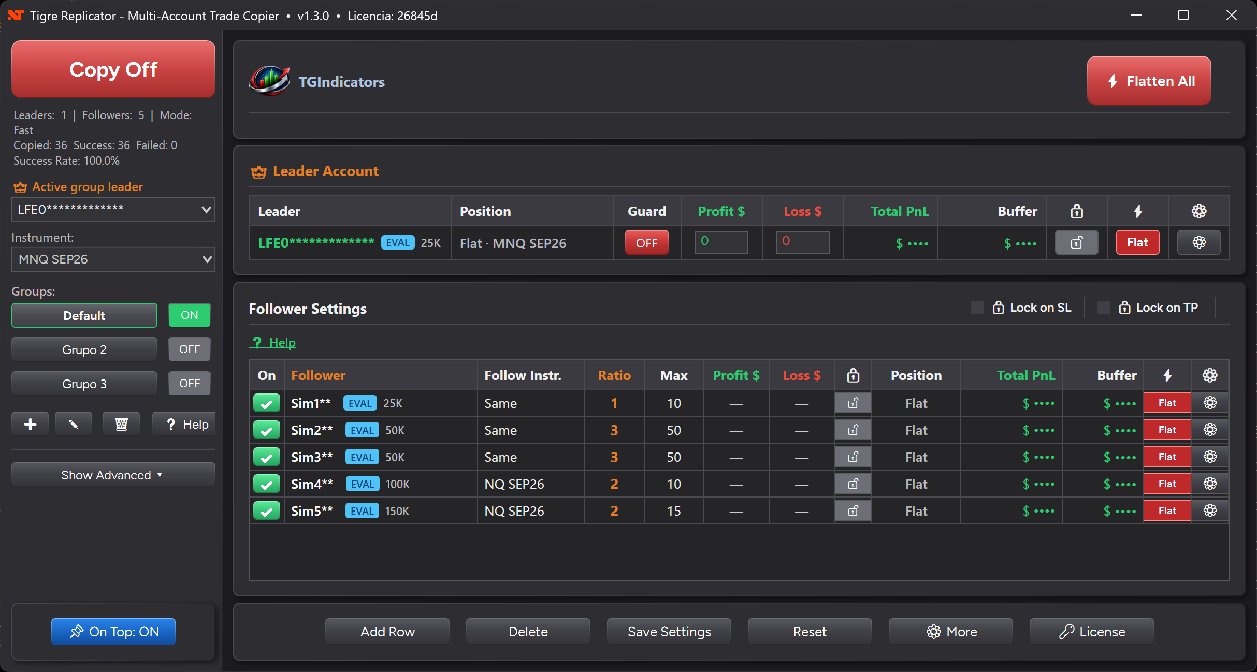
Task: Flatten Sim5** follower position
Action: click(x=1167, y=510)
